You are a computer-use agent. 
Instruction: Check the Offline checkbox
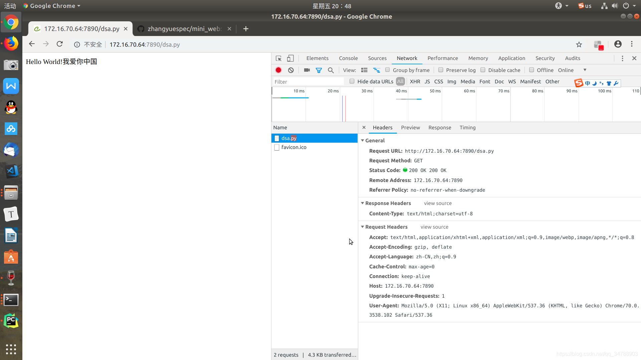[x=531, y=70]
